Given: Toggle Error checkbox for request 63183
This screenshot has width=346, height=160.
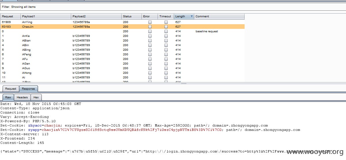Looking at the screenshot, I should [150, 27].
